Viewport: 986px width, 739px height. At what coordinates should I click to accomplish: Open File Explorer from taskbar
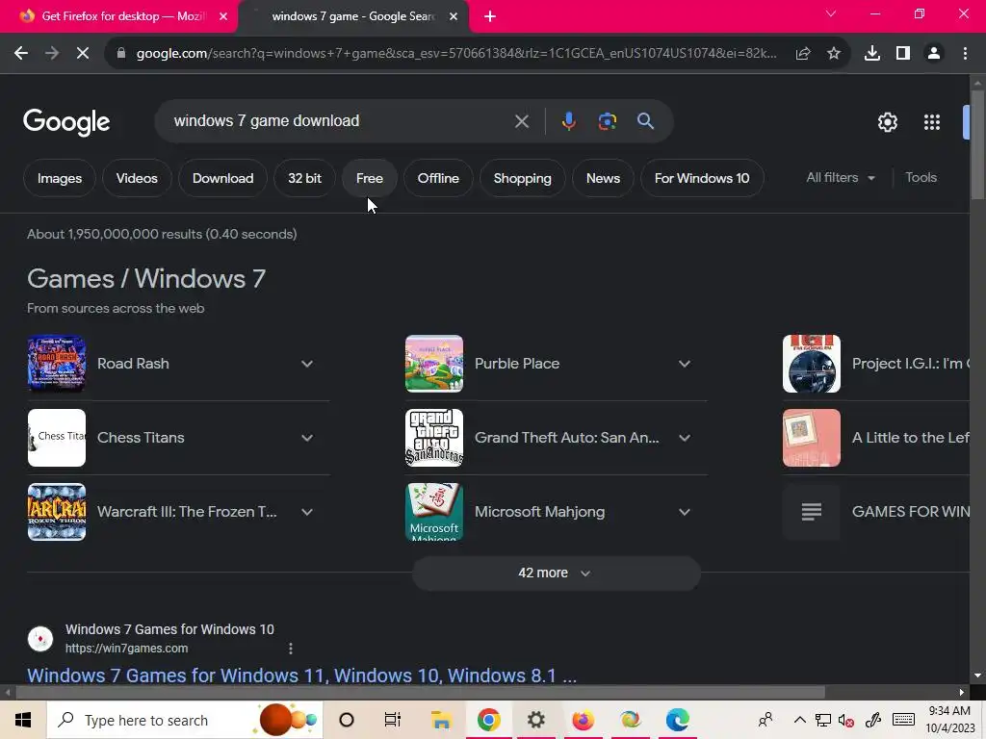[441, 720]
